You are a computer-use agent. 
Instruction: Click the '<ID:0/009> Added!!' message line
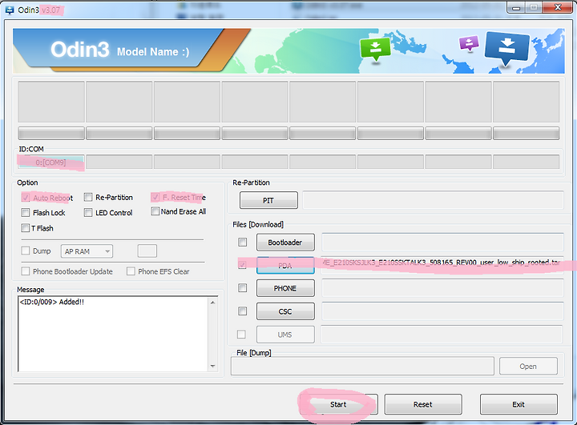point(52,302)
